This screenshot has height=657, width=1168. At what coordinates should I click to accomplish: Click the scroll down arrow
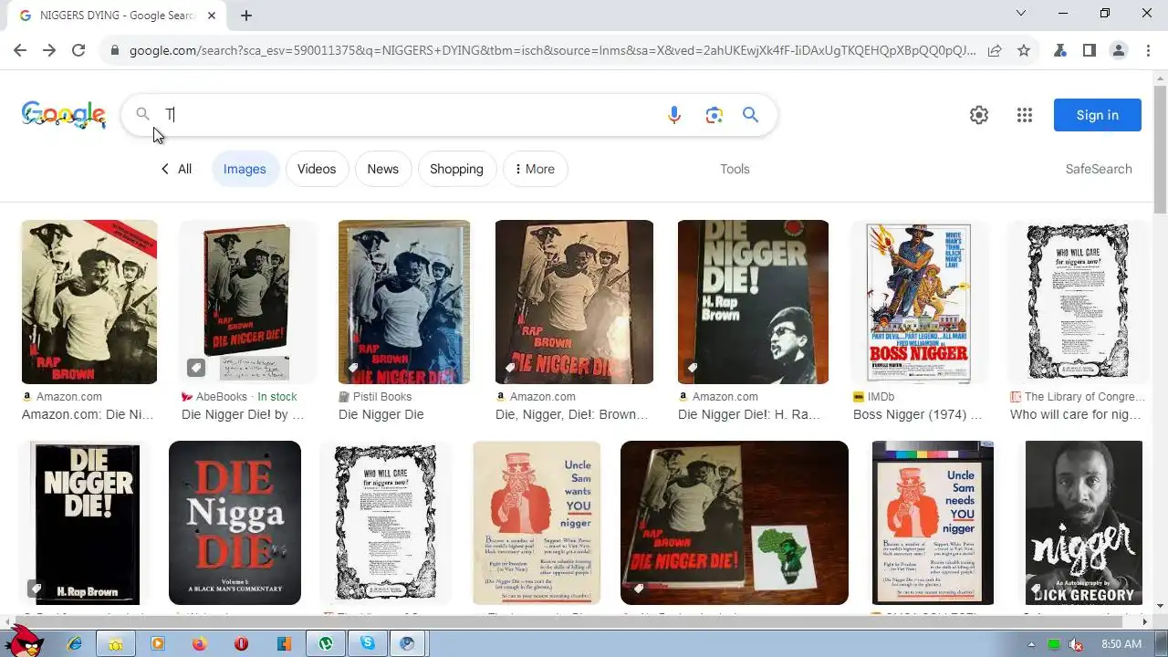[x=1160, y=606]
